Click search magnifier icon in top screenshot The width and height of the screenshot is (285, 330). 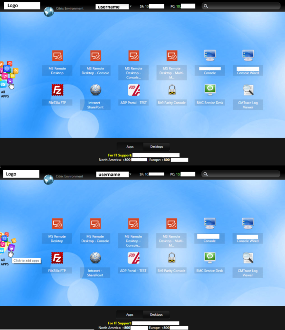click(206, 6)
